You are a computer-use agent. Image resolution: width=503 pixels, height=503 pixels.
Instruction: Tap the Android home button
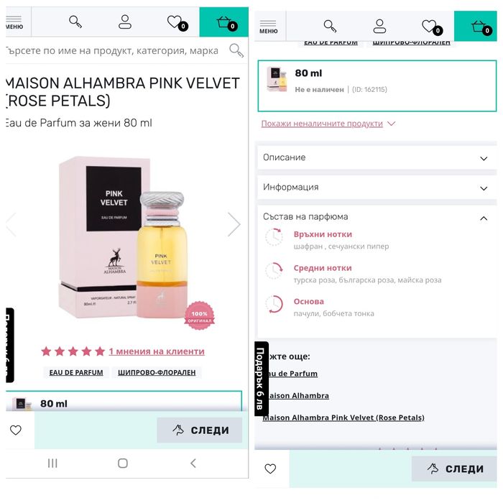[x=123, y=463]
